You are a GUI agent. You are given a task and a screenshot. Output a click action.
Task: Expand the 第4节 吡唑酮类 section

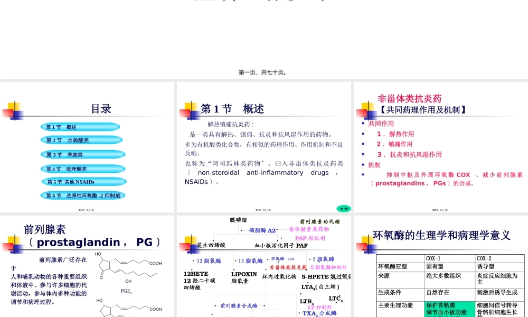pos(82,168)
